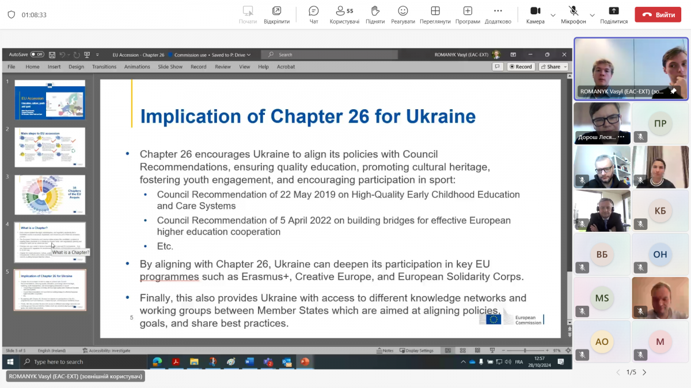691x388 pixels.
Task: Open the Chat panel
Action: tap(313, 15)
